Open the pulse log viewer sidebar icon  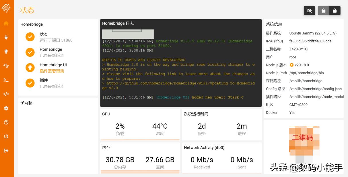(x=6, y=66)
